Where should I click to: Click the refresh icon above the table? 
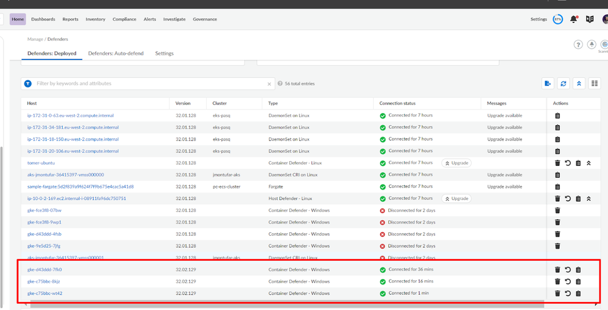tap(564, 84)
